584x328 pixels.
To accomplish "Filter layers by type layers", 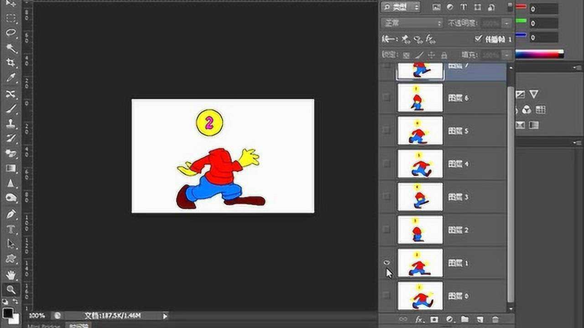I will 464,7.
